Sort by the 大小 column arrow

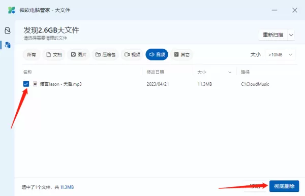tap(230, 72)
